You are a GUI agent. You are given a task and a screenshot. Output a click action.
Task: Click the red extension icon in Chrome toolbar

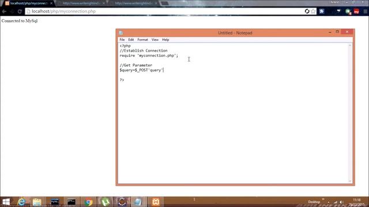[356, 11]
